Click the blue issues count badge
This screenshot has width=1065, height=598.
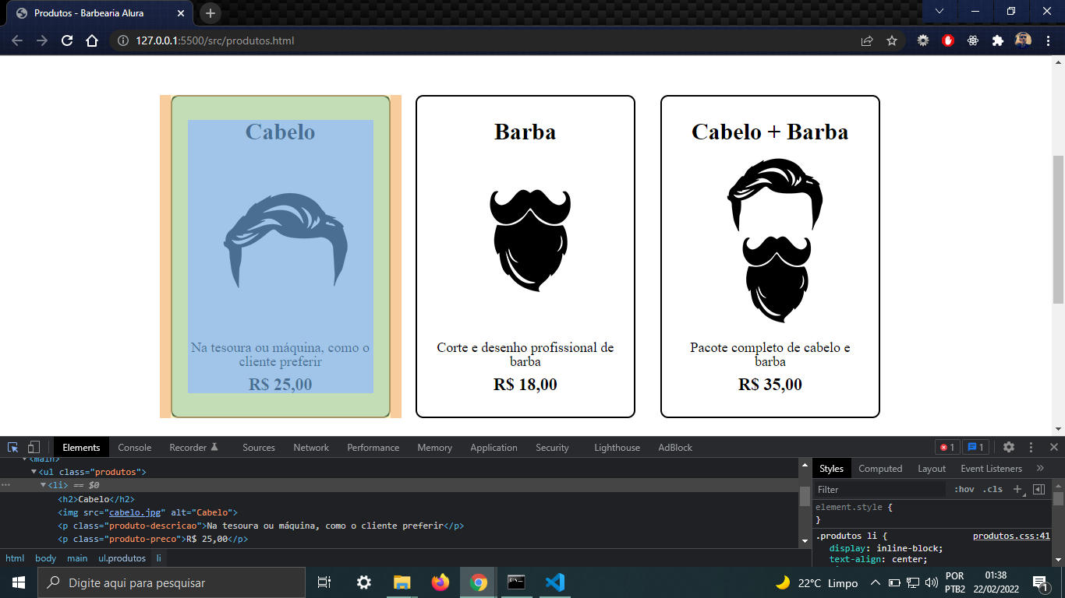[975, 447]
